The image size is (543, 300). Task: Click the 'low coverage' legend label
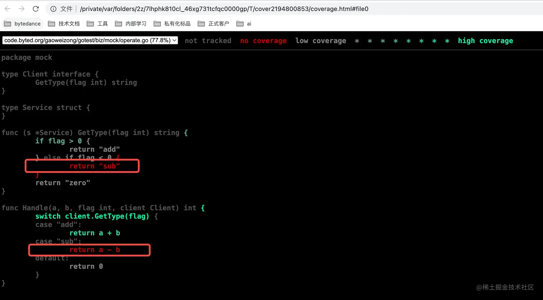[321, 41]
